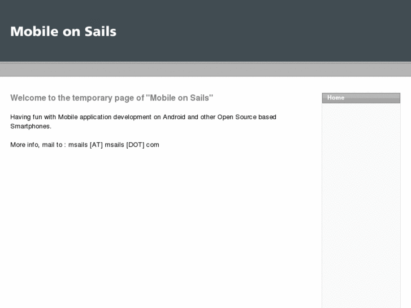Image resolution: width=411 pixels, height=308 pixels.
Task: Click the final "com" in the email address
Action: 153,145
